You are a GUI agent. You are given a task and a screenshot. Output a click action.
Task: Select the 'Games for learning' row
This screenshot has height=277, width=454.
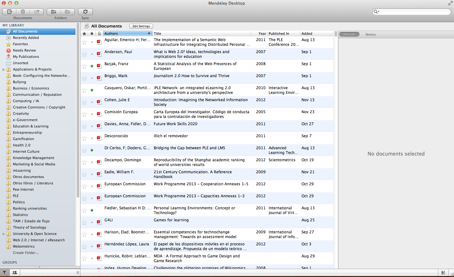(x=207, y=222)
